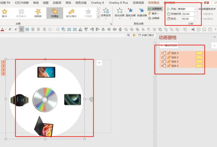This screenshot has width=217, height=147.
Task: Click align left icon in quick toolbar
Action: coord(98,30)
